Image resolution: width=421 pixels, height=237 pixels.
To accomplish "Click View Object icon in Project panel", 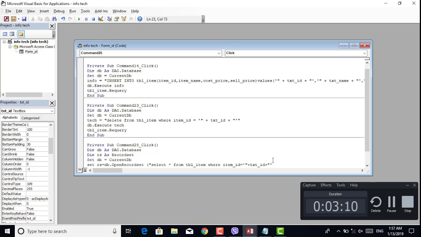I will 12,34.
